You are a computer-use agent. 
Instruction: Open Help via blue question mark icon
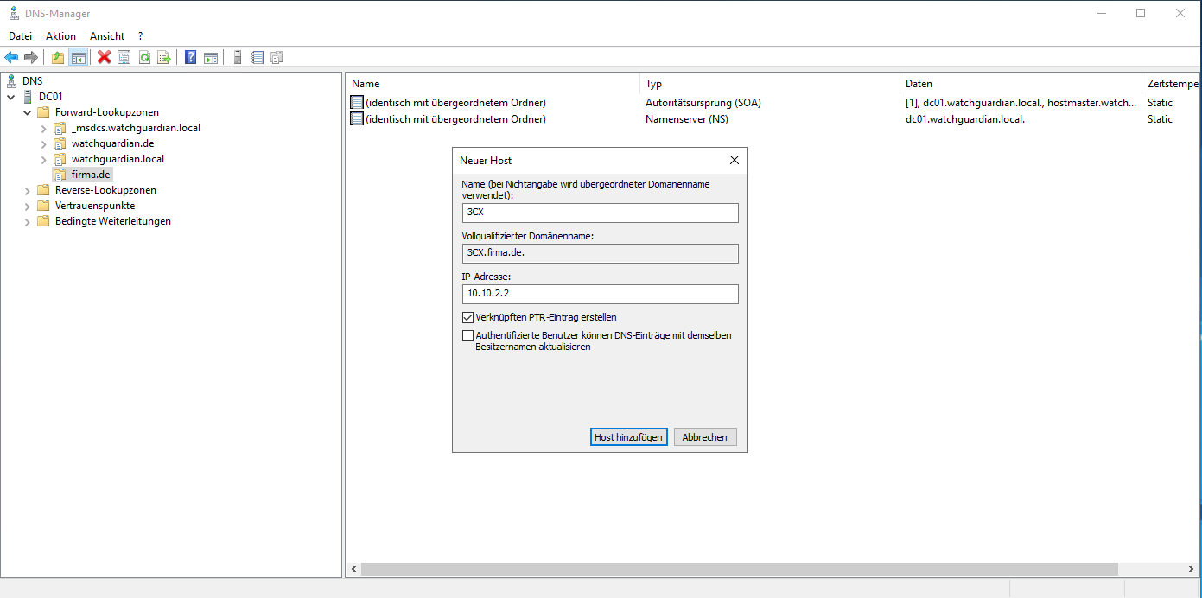click(190, 58)
